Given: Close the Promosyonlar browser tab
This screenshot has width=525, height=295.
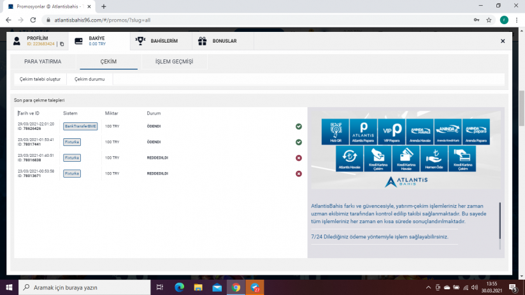Looking at the screenshot, I should click(x=89, y=6).
